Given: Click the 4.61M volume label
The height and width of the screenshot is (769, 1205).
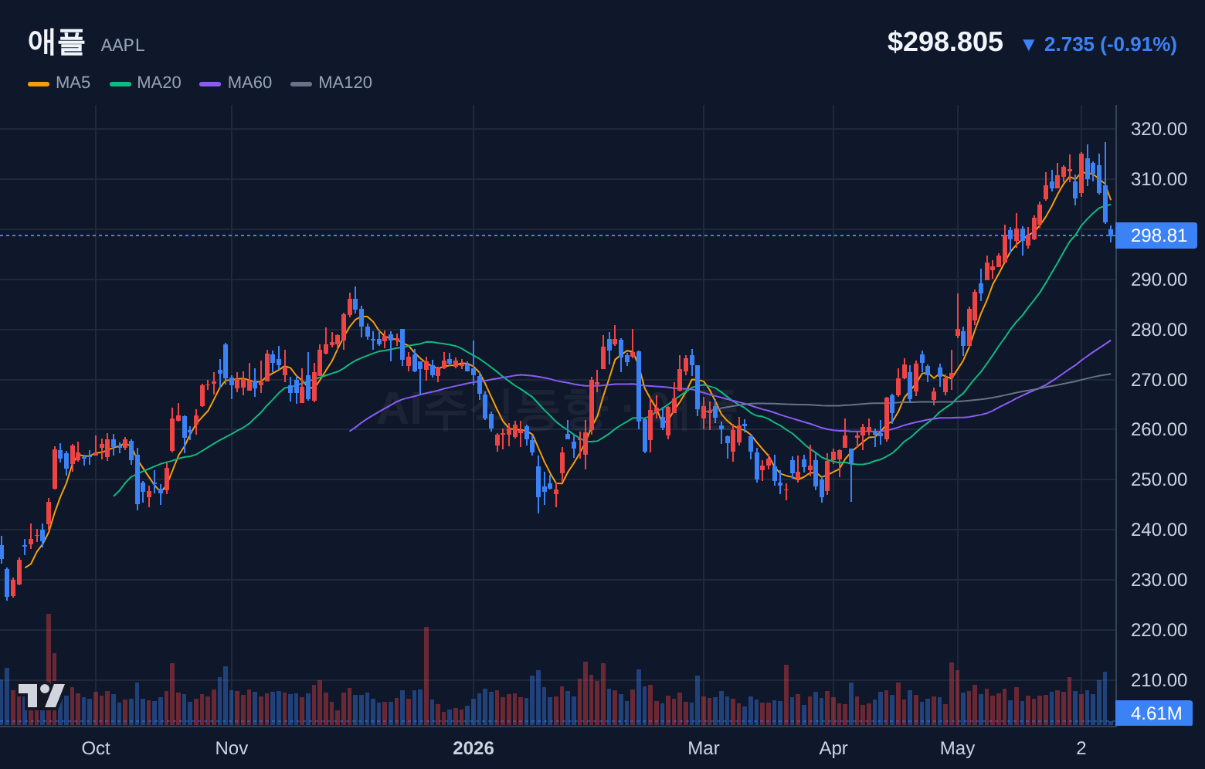Looking at the screenshot, I should click(x=1155, y=713).
